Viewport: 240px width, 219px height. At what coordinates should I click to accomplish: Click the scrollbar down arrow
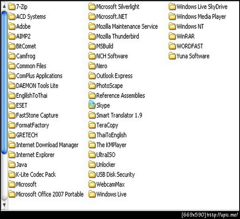pyautogui.click(x=4, y=205)
